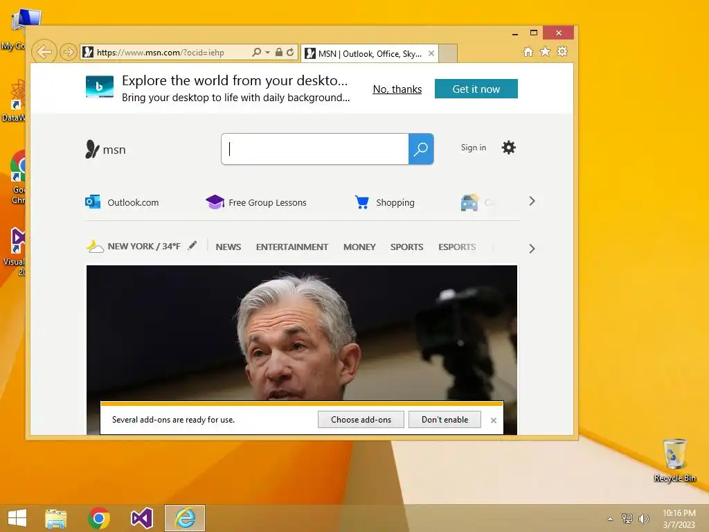This screenshot has width=709, height=532.
Task: Click the IE forward arrow button
Action: [x=69, y=53]
